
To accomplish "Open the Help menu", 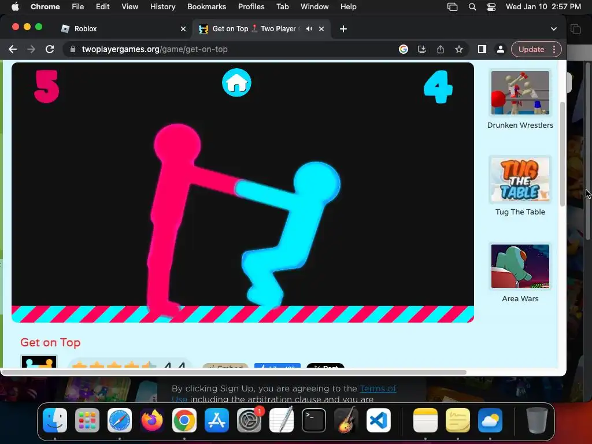I will (x=348, y=7).
